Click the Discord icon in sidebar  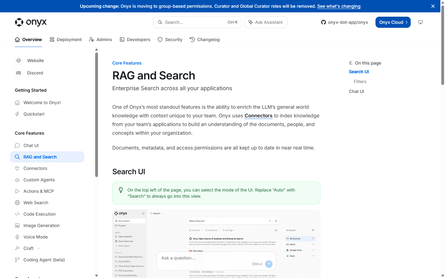pos(19,73)
